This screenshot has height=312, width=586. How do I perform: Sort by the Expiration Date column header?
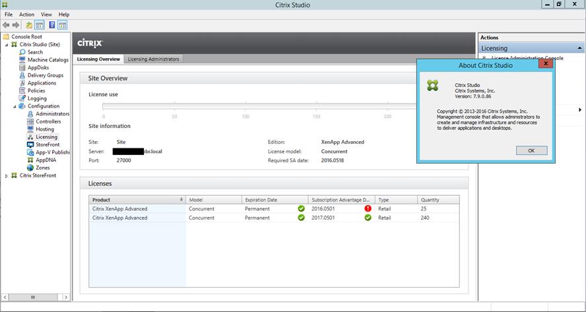click(x=275, y=200)
